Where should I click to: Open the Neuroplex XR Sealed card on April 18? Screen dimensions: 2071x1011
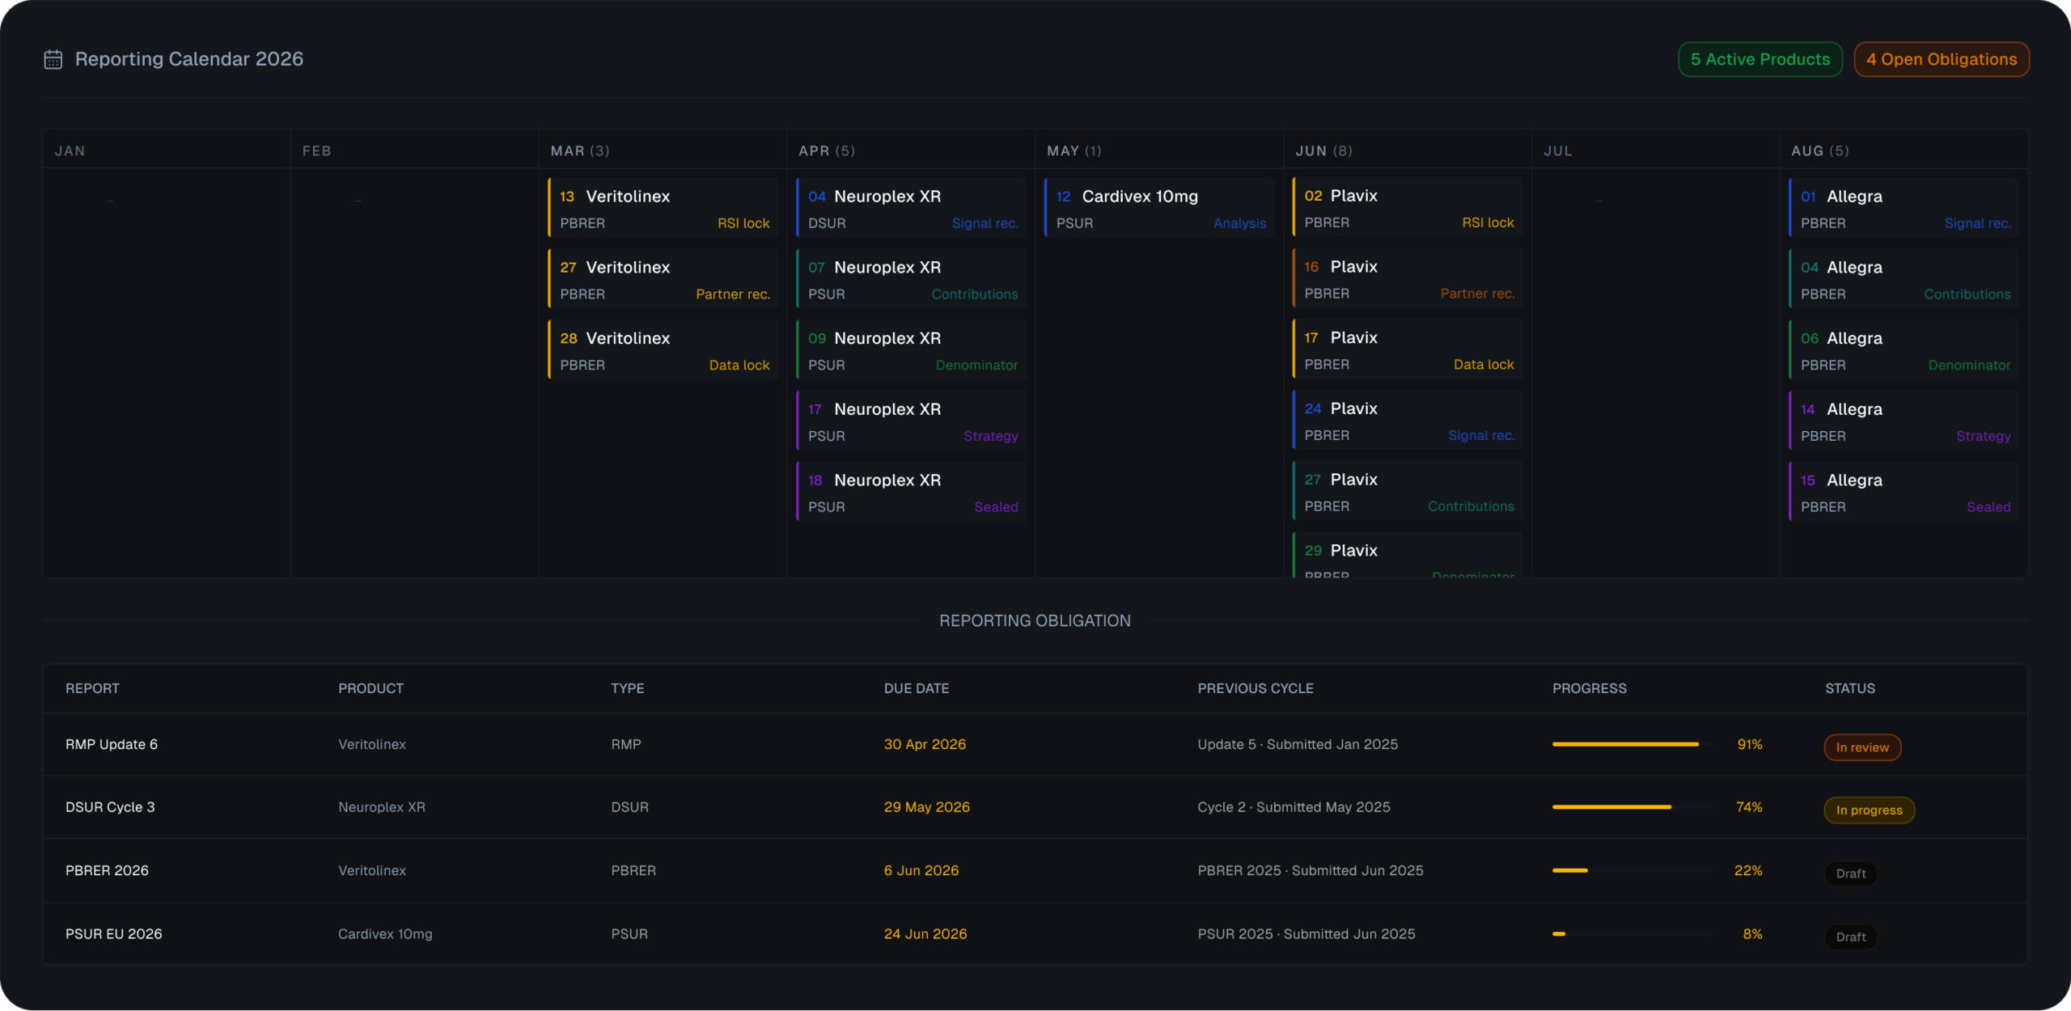coord(912,492)
